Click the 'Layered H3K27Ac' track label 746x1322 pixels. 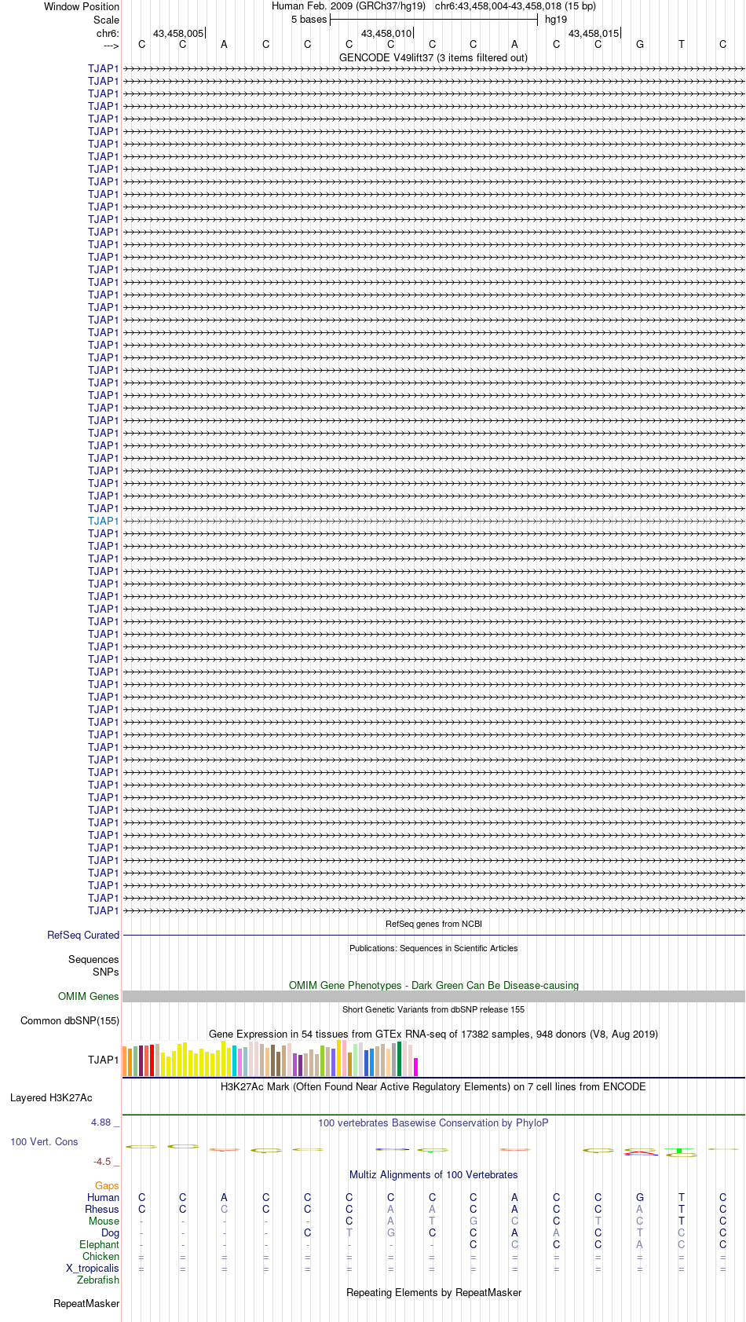(51, 1098)
